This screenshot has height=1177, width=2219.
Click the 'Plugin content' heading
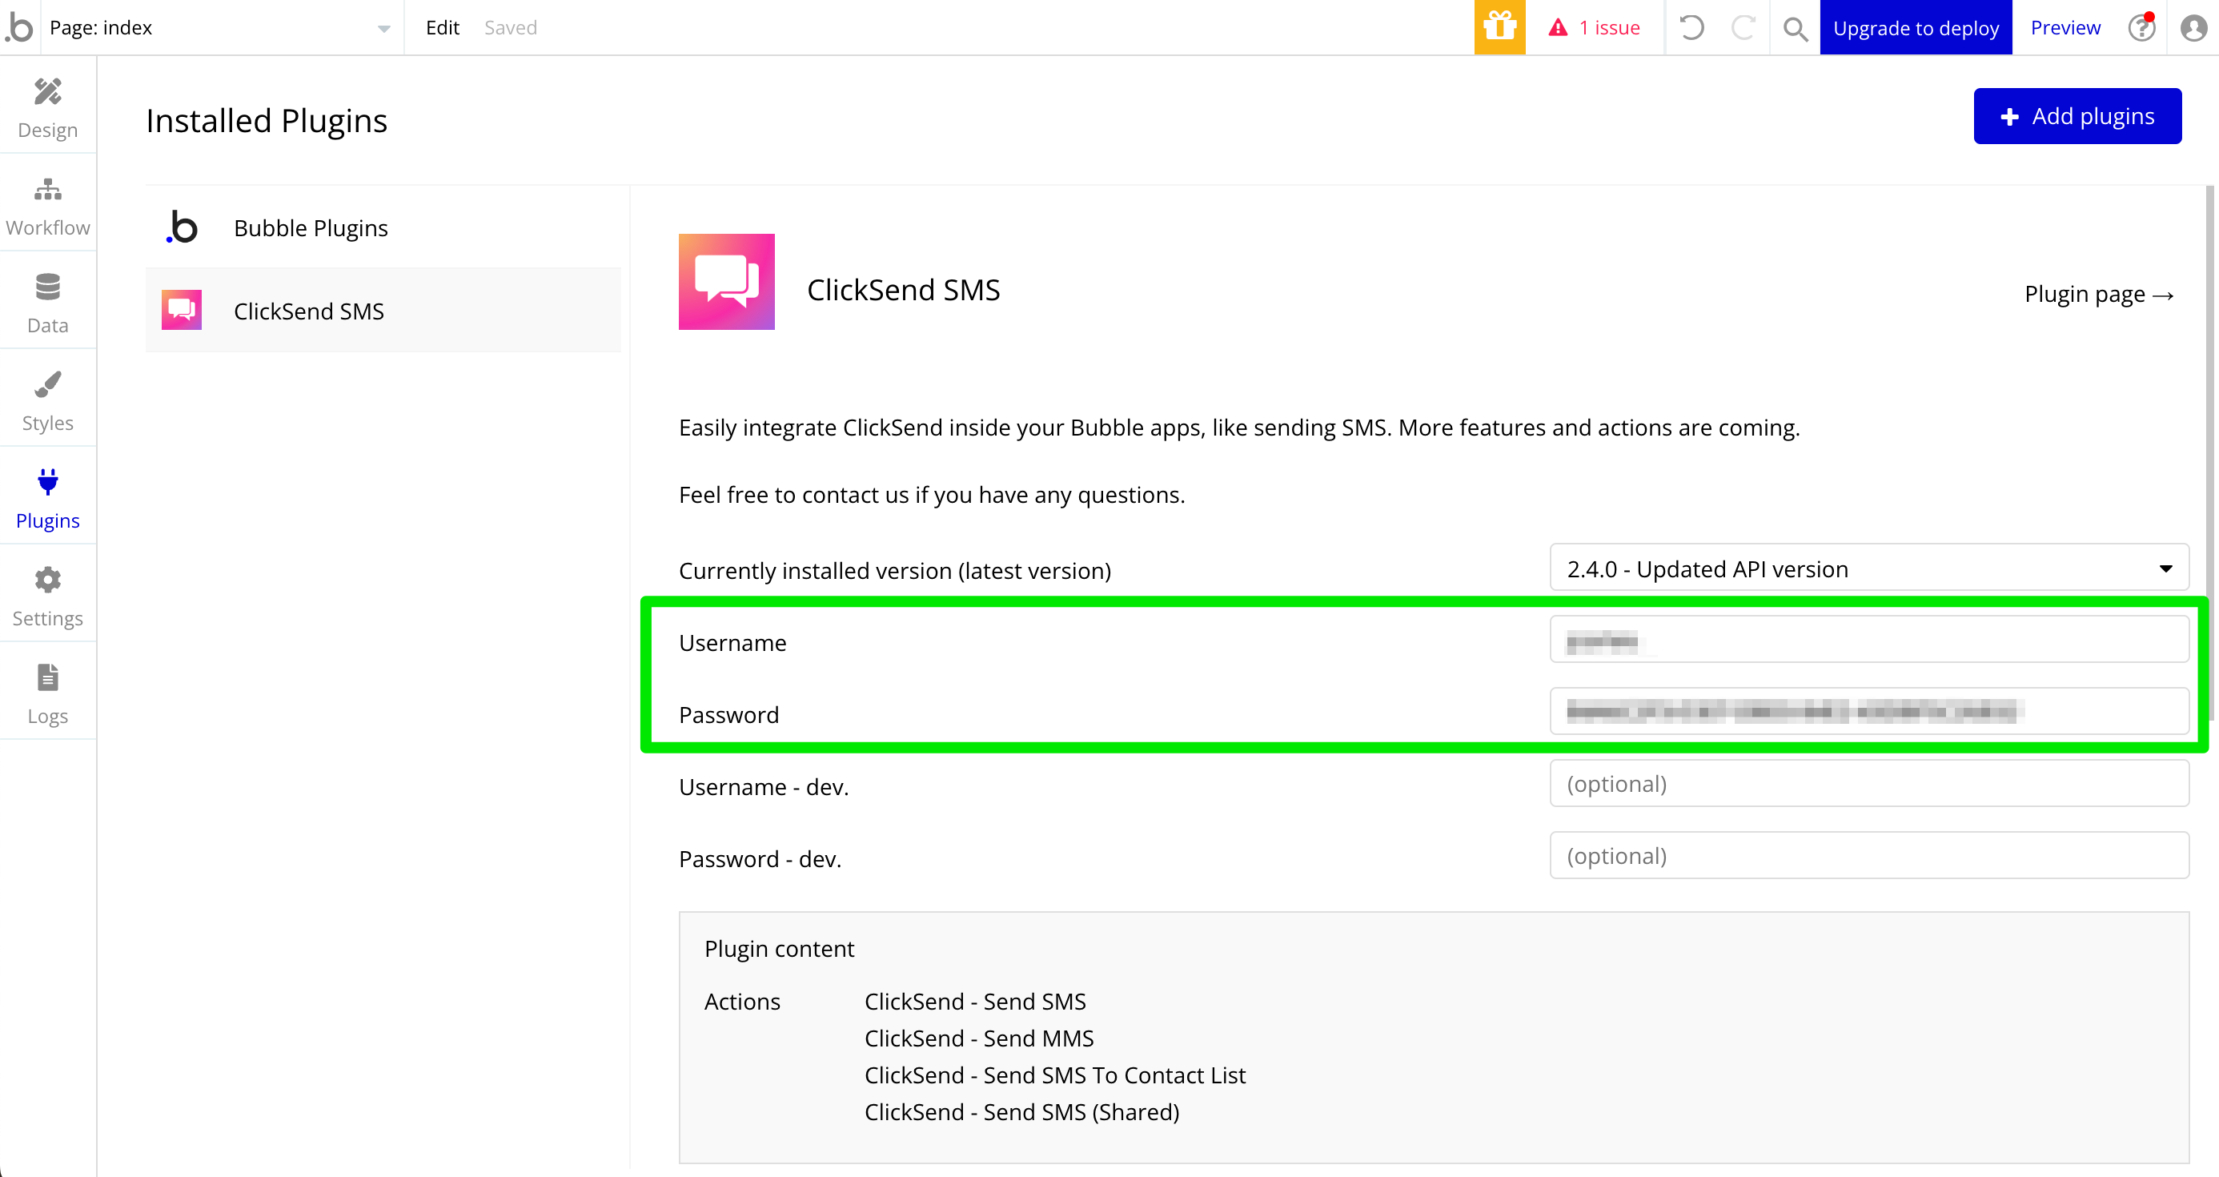tap(779, 948)
